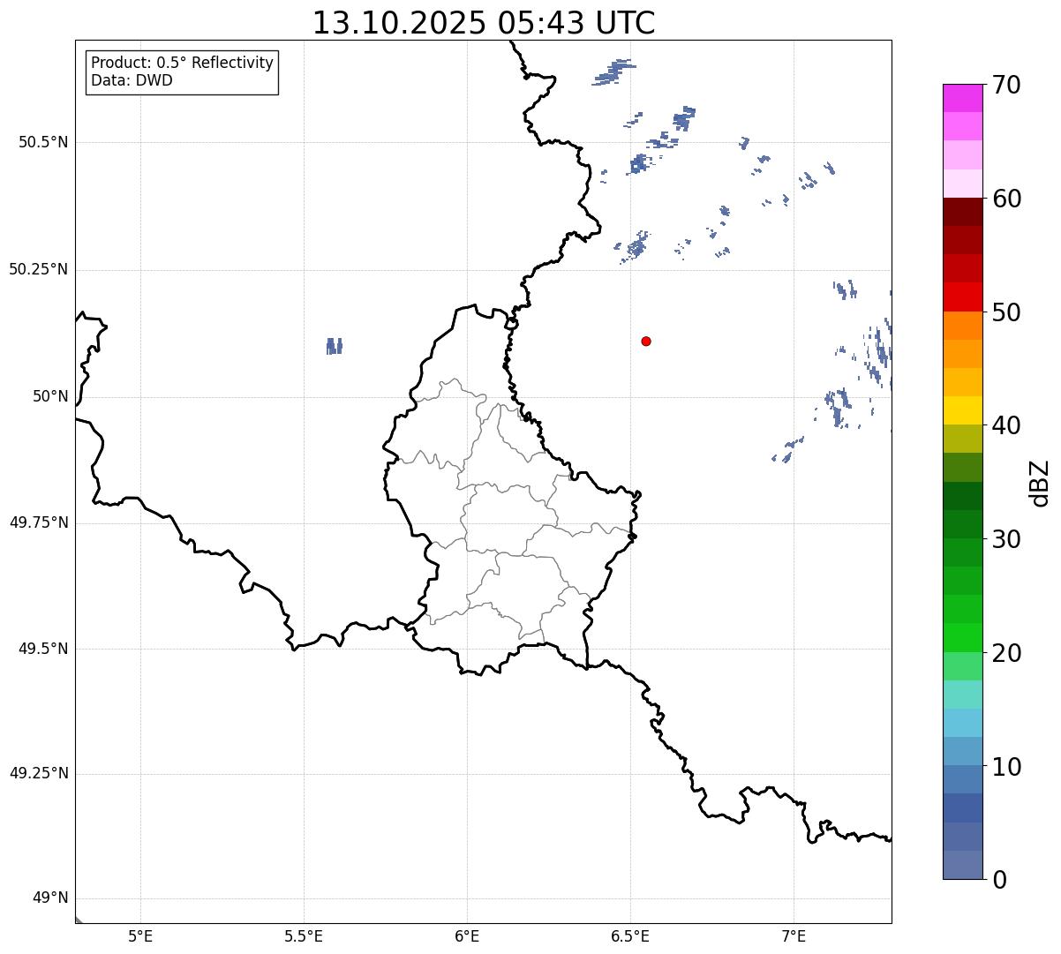
Task: Pick the magenta swatch at top of colorbar
Action: click(962, 98)
